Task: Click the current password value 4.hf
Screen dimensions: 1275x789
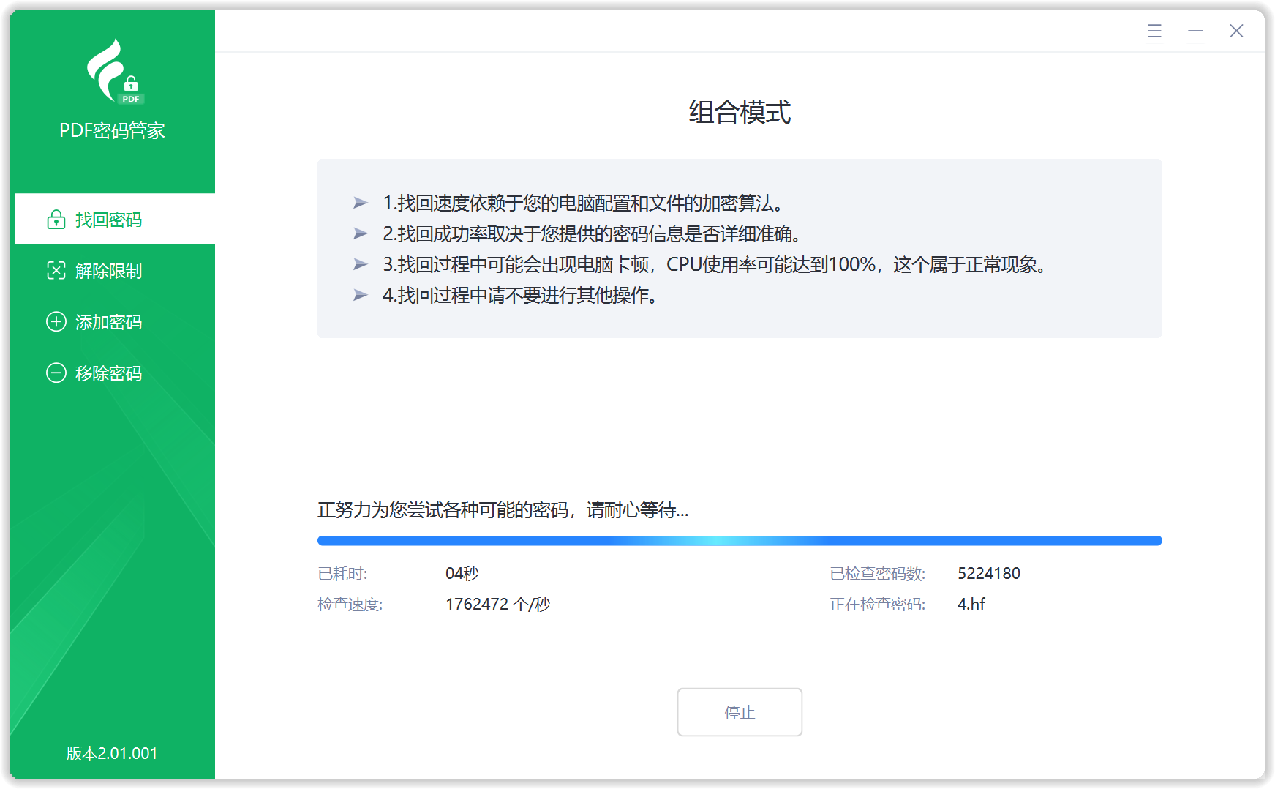Action: [971, 605]
